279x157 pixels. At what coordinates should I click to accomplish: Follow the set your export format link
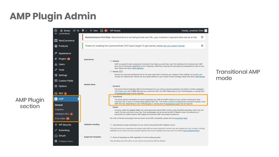coord(174,46)
